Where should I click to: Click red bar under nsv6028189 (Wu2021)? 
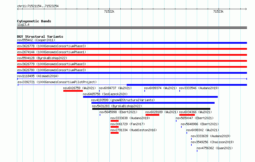click(x=152, y=115)
